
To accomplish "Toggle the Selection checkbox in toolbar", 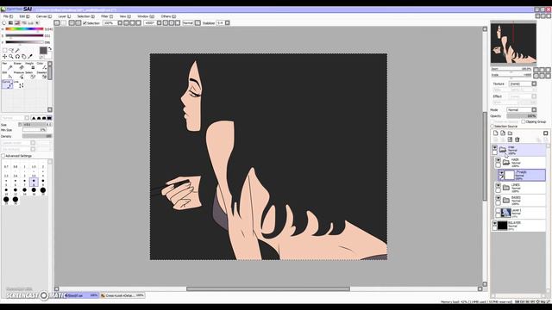I will click(x=85, y=23).
